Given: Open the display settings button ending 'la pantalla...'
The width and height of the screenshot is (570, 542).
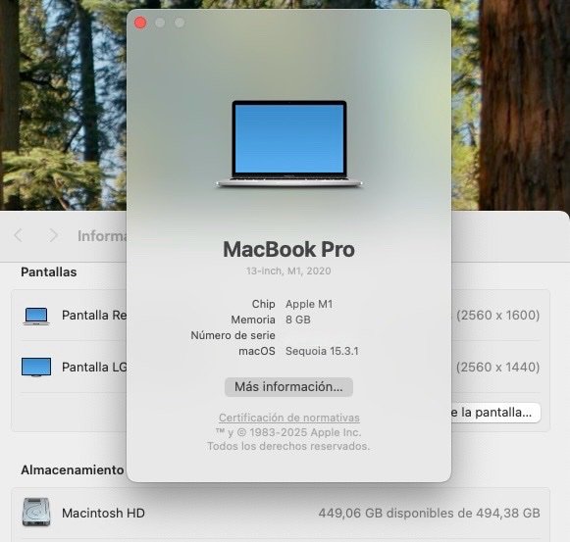Looking at the screenshot, I should (x=495, y=413).
